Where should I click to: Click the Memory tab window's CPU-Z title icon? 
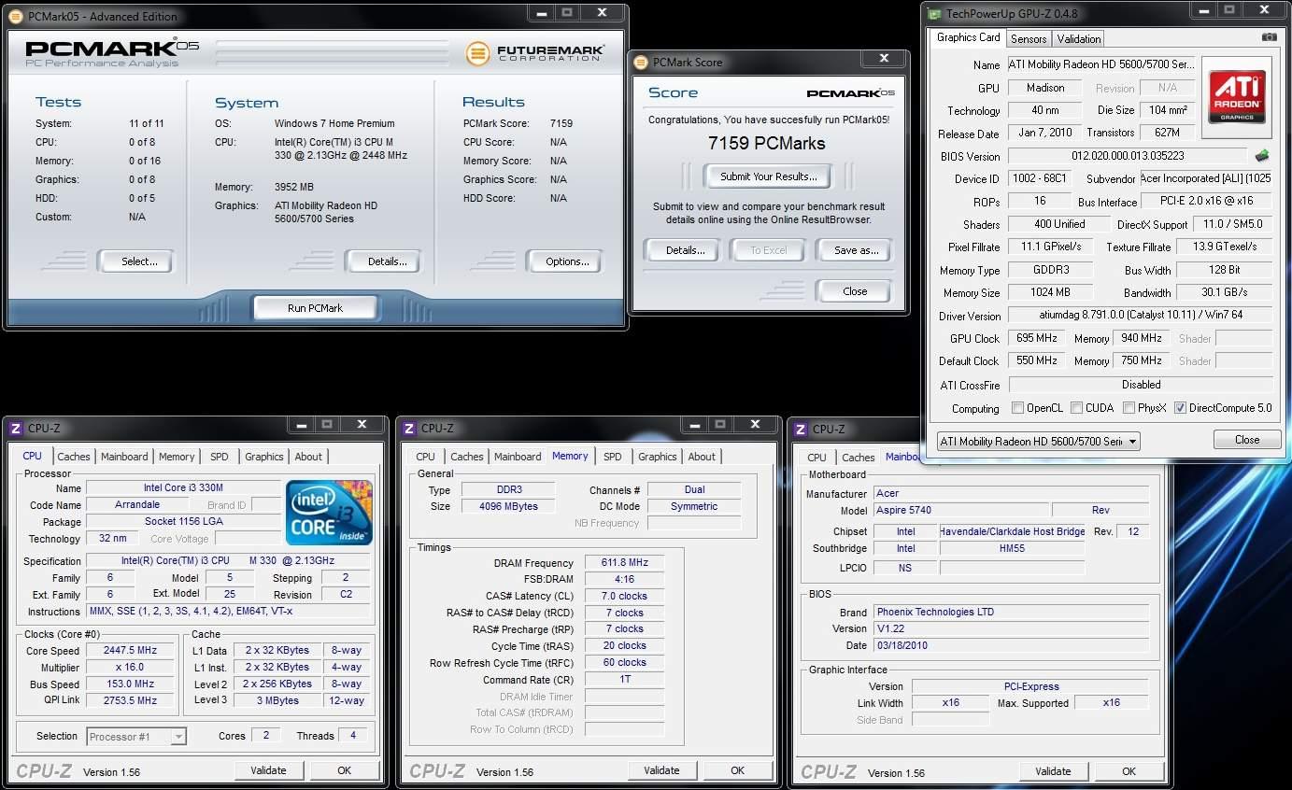pos(408,429)
